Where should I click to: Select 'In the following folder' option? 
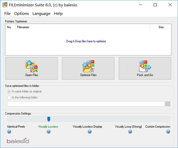[9, 97]
